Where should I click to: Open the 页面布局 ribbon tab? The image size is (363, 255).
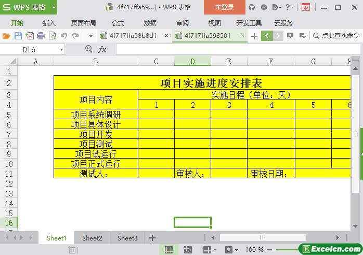click(84, 23)
